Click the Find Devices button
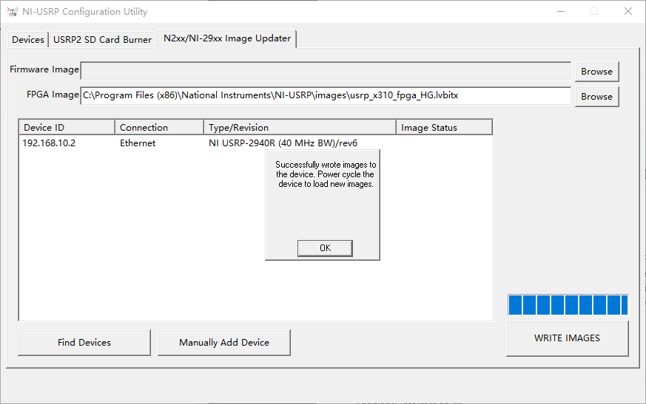This screenshot has width=646, height=404. [84, 342]
